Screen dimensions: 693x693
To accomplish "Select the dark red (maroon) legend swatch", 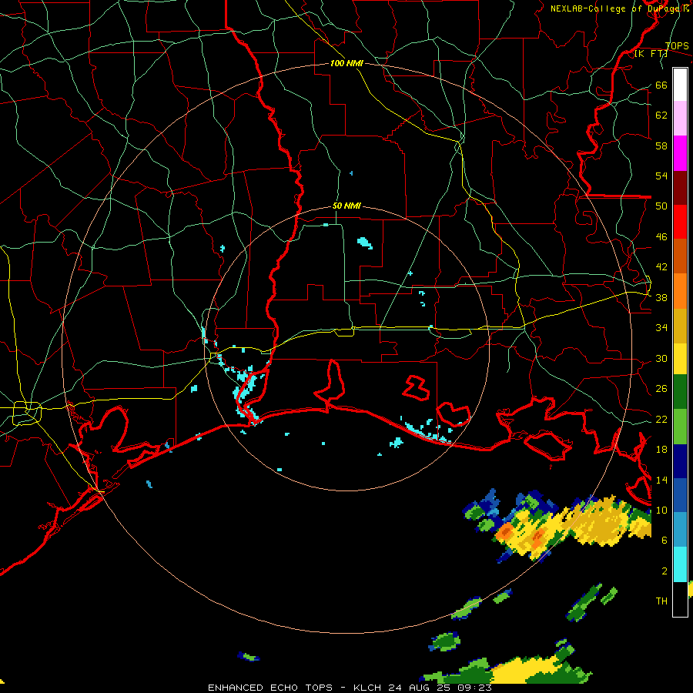I will 680,188.
